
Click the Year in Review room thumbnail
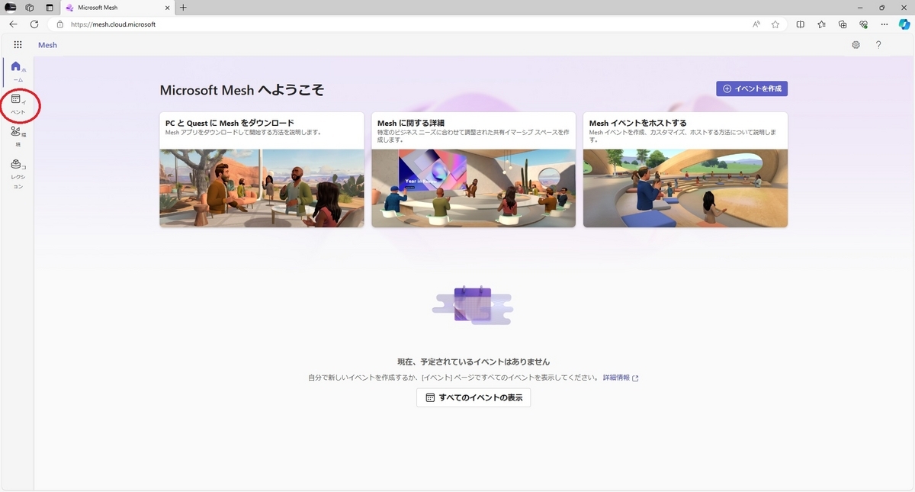[x=474, y=188]
